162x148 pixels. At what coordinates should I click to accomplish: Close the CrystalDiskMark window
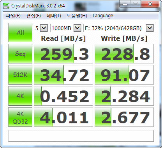click(150, 4)
